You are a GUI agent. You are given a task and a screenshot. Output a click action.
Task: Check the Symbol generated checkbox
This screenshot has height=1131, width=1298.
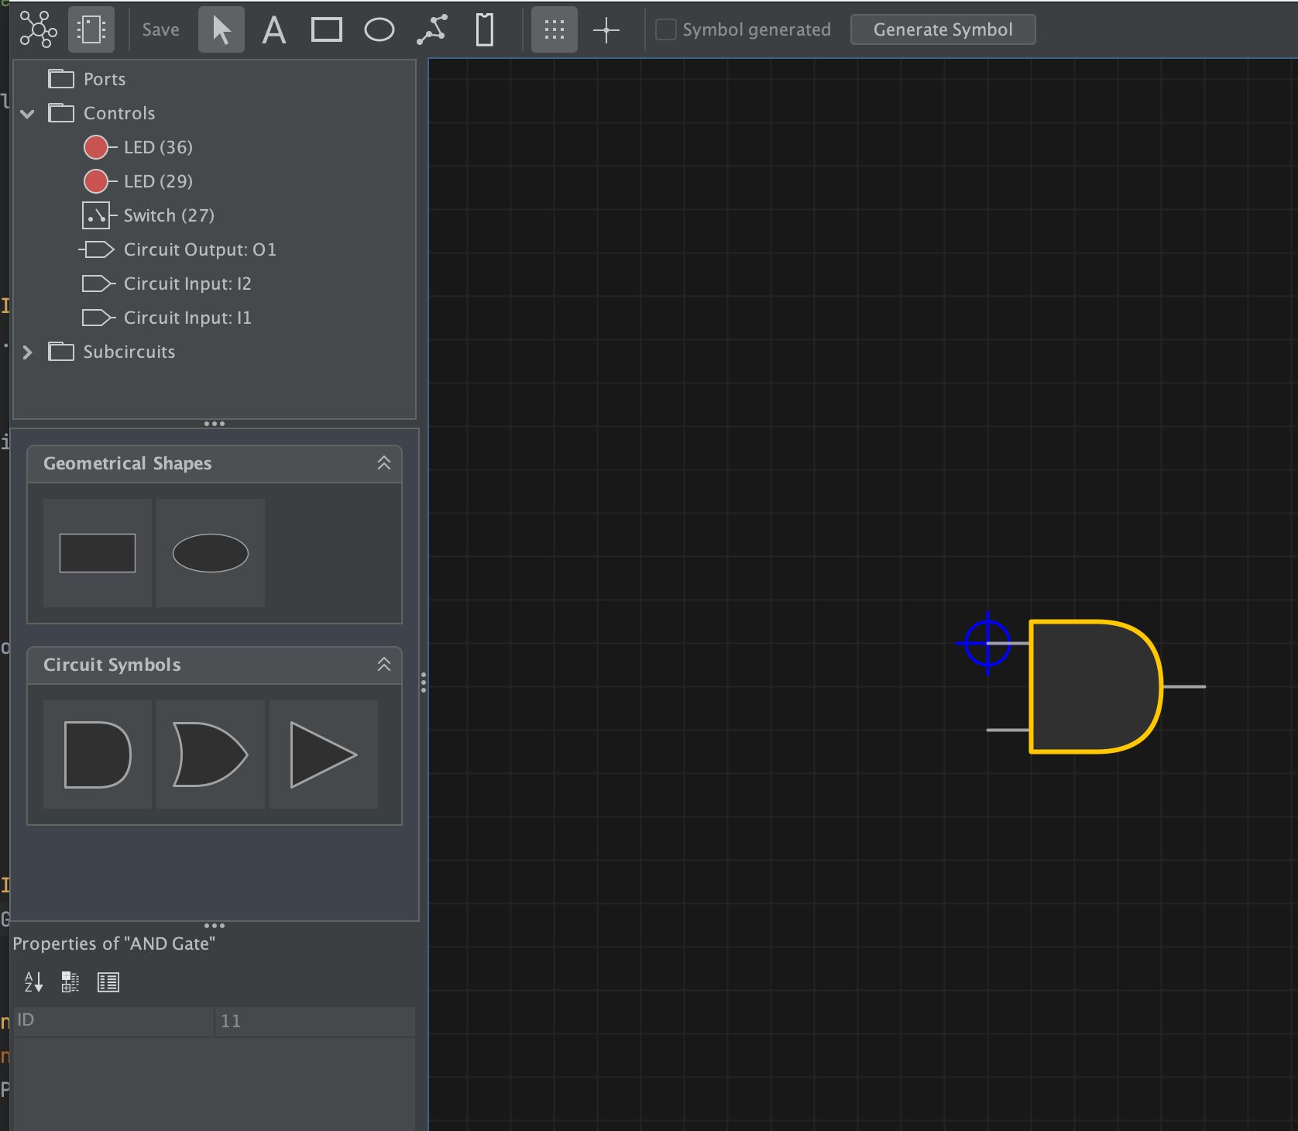pos(666,29)
